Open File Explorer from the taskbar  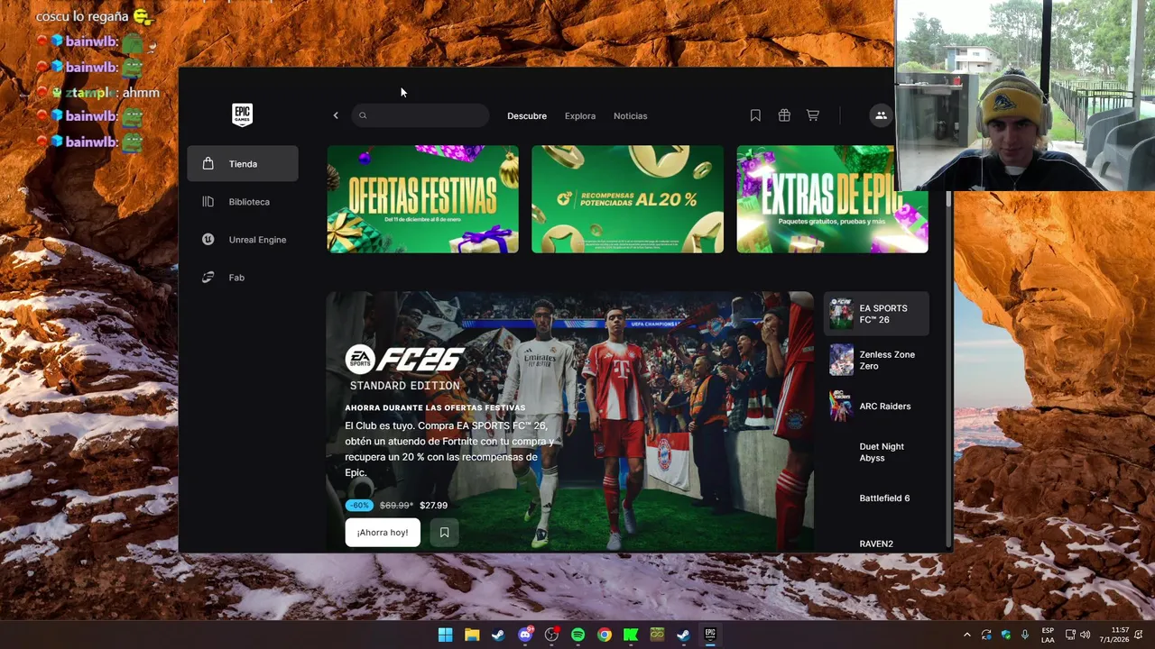[x=471, y=635]
